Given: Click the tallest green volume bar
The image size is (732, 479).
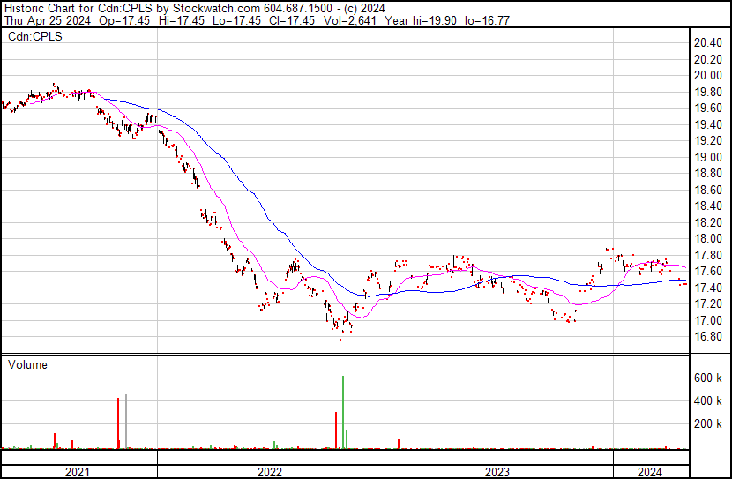Looking at the screenshot, I should pos(342,412).
